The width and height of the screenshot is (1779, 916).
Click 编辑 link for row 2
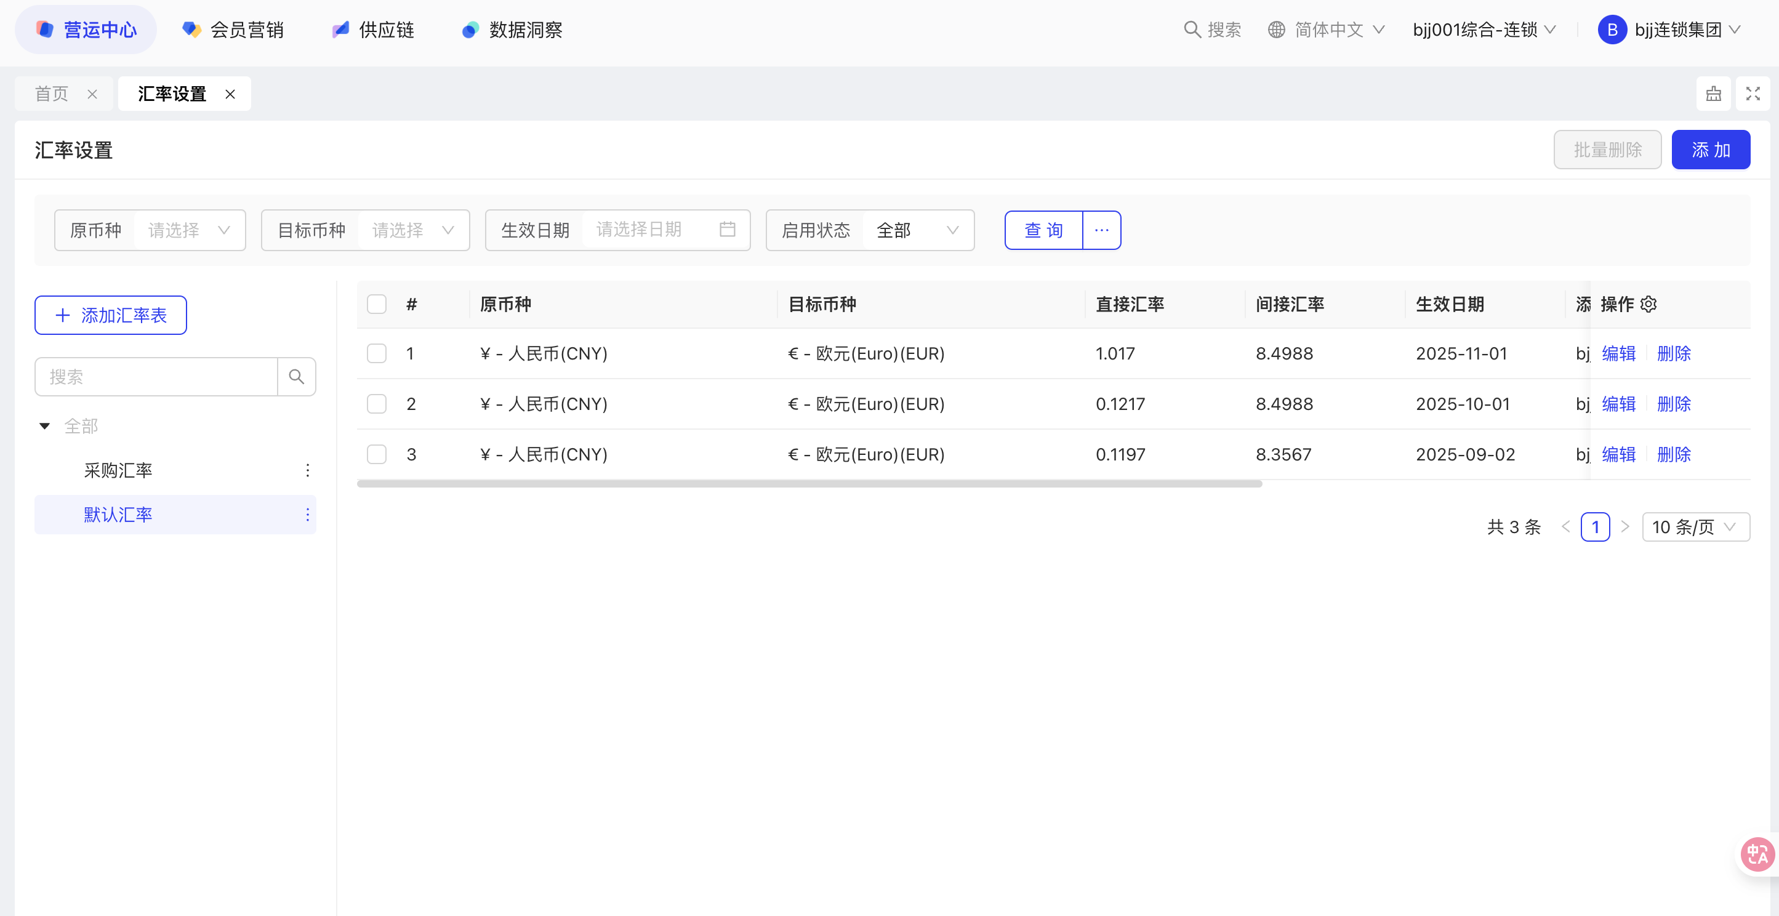tap(1618, 404)
